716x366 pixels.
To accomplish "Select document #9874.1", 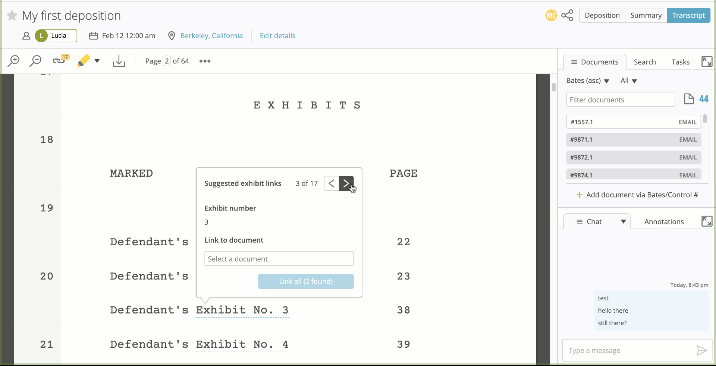I will tap(633, 174).
